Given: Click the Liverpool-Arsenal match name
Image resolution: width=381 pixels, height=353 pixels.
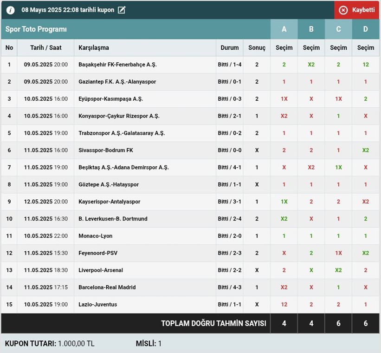Looking at the screenshot, I should click(101, 270).
